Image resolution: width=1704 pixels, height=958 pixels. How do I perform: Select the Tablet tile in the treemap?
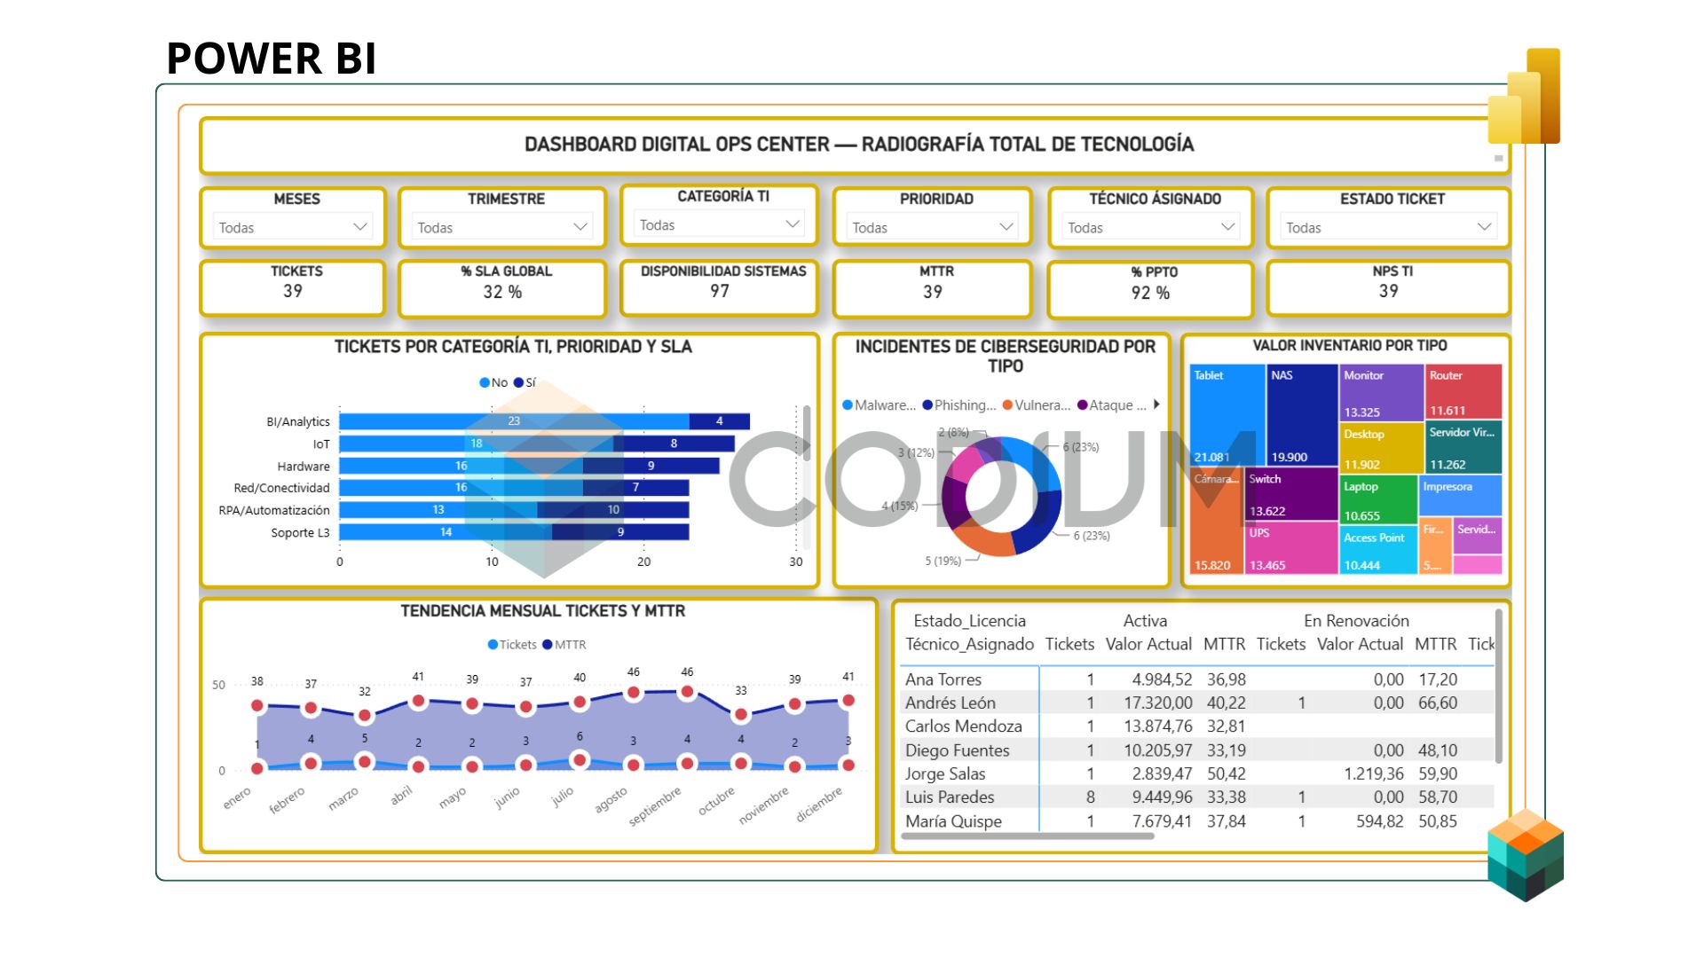1227,414
